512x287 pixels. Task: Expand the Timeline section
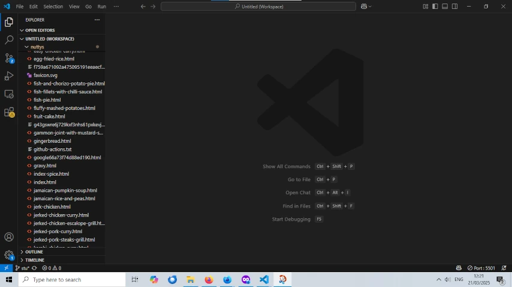(62, 260)
